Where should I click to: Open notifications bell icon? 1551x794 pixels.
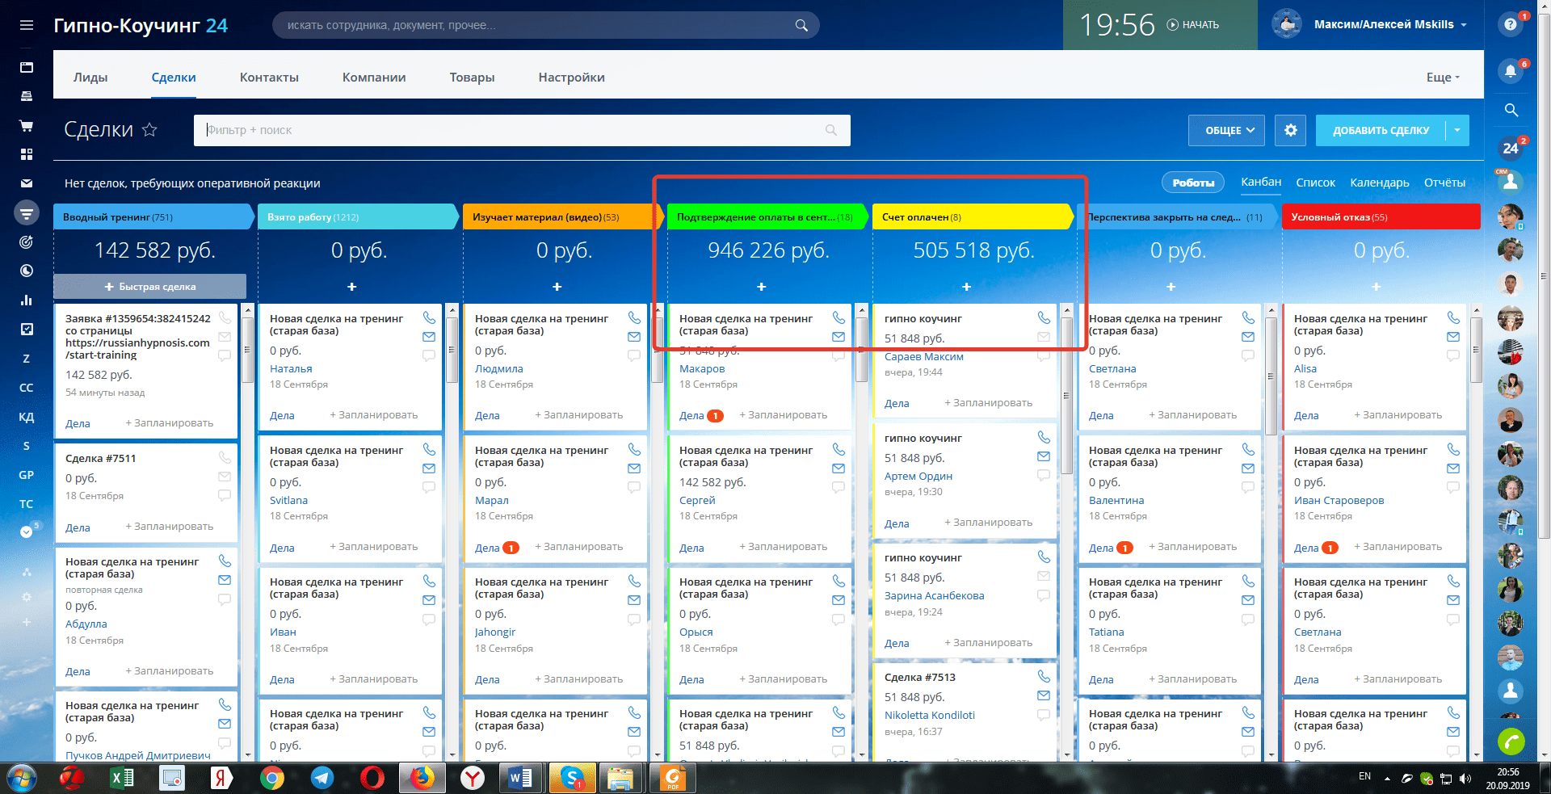[1510, 71]
